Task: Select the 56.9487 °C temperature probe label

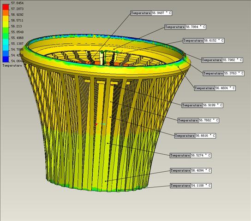Action: pos(151,13)
